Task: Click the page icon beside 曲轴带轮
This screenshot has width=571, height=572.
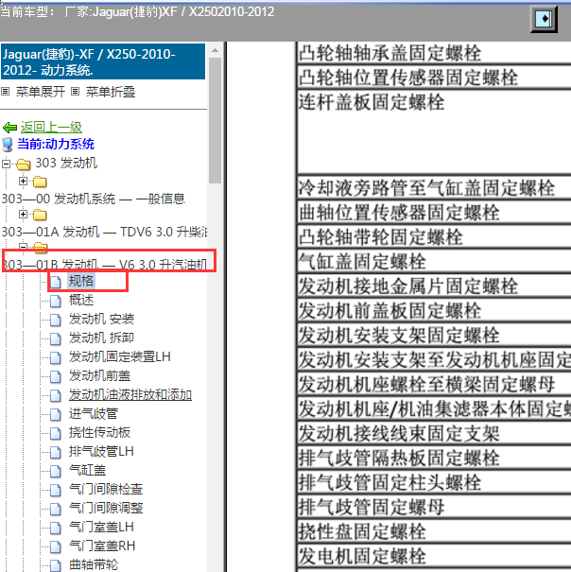Action: coord(56,565)
